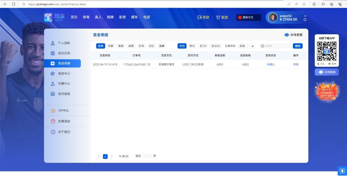Click the balance refresh icon near ¥21904.50
The image size is (347, 182).
(305, 19)
